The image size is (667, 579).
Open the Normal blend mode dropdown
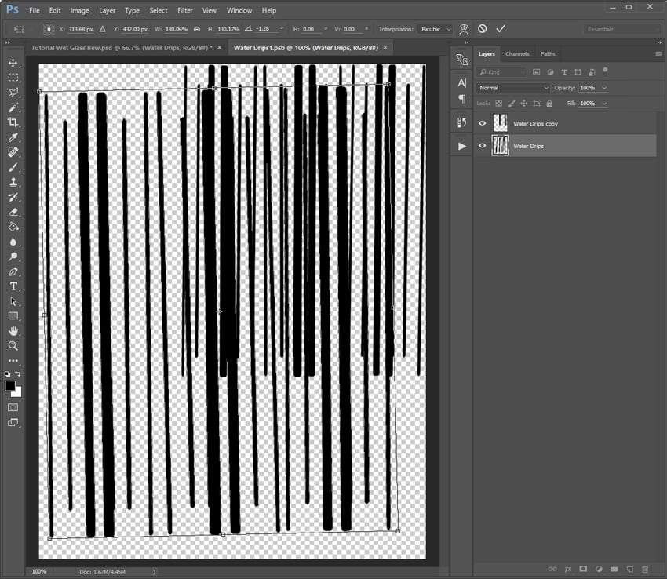[512, 88]
